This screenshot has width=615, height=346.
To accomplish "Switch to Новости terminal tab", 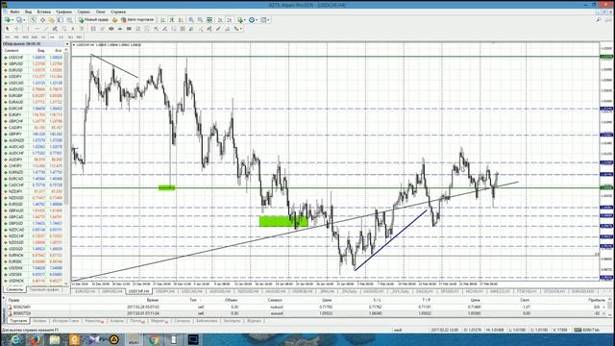I will pos(94,321).
